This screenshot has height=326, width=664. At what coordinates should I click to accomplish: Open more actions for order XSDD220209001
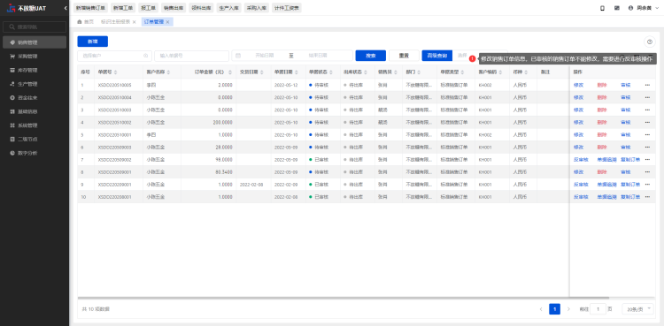tap(647, 185)
